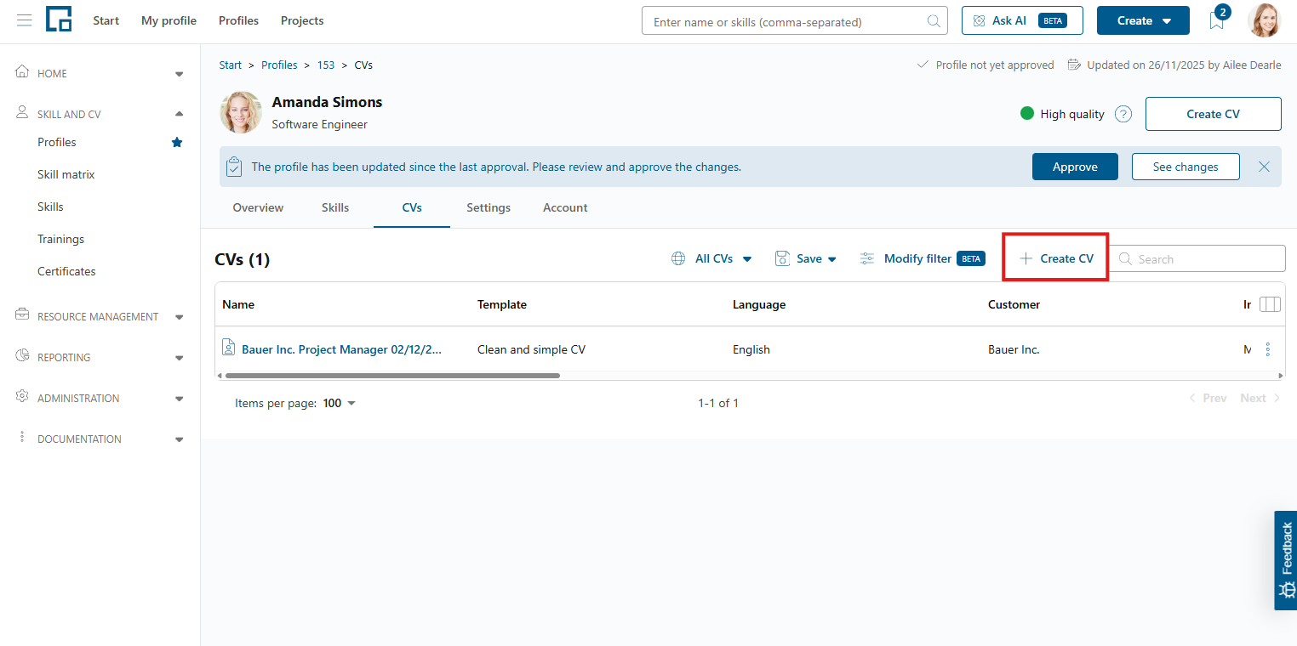Click the document icon beside the Bauer Inc. CV name
Image resolution: width=1297 pixels, height=646 pixels.
[228, 348]
